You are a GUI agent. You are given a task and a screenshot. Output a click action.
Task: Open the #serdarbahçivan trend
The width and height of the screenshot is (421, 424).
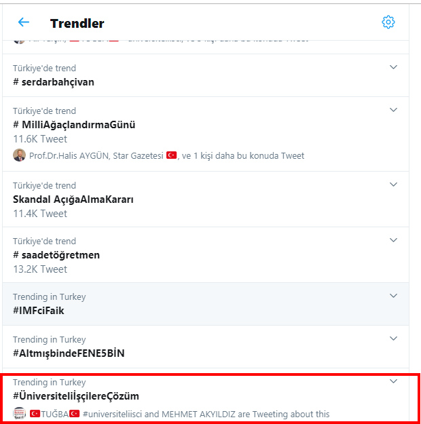(x=54, y=82)
